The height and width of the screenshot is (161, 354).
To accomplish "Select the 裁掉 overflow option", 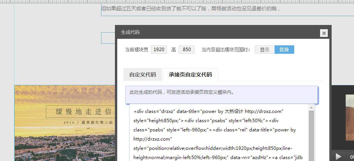I will (x=284, y=50).
